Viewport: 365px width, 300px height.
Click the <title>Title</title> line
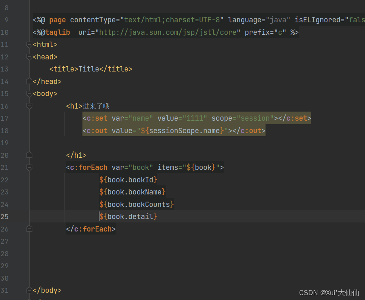(91, 69)
